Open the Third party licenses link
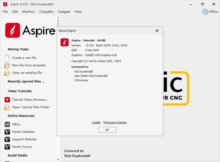This screenshot has height=162, width=220. click(x=115, y=122)
